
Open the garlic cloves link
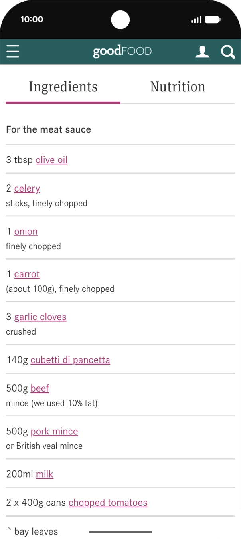tap(40, 317)
